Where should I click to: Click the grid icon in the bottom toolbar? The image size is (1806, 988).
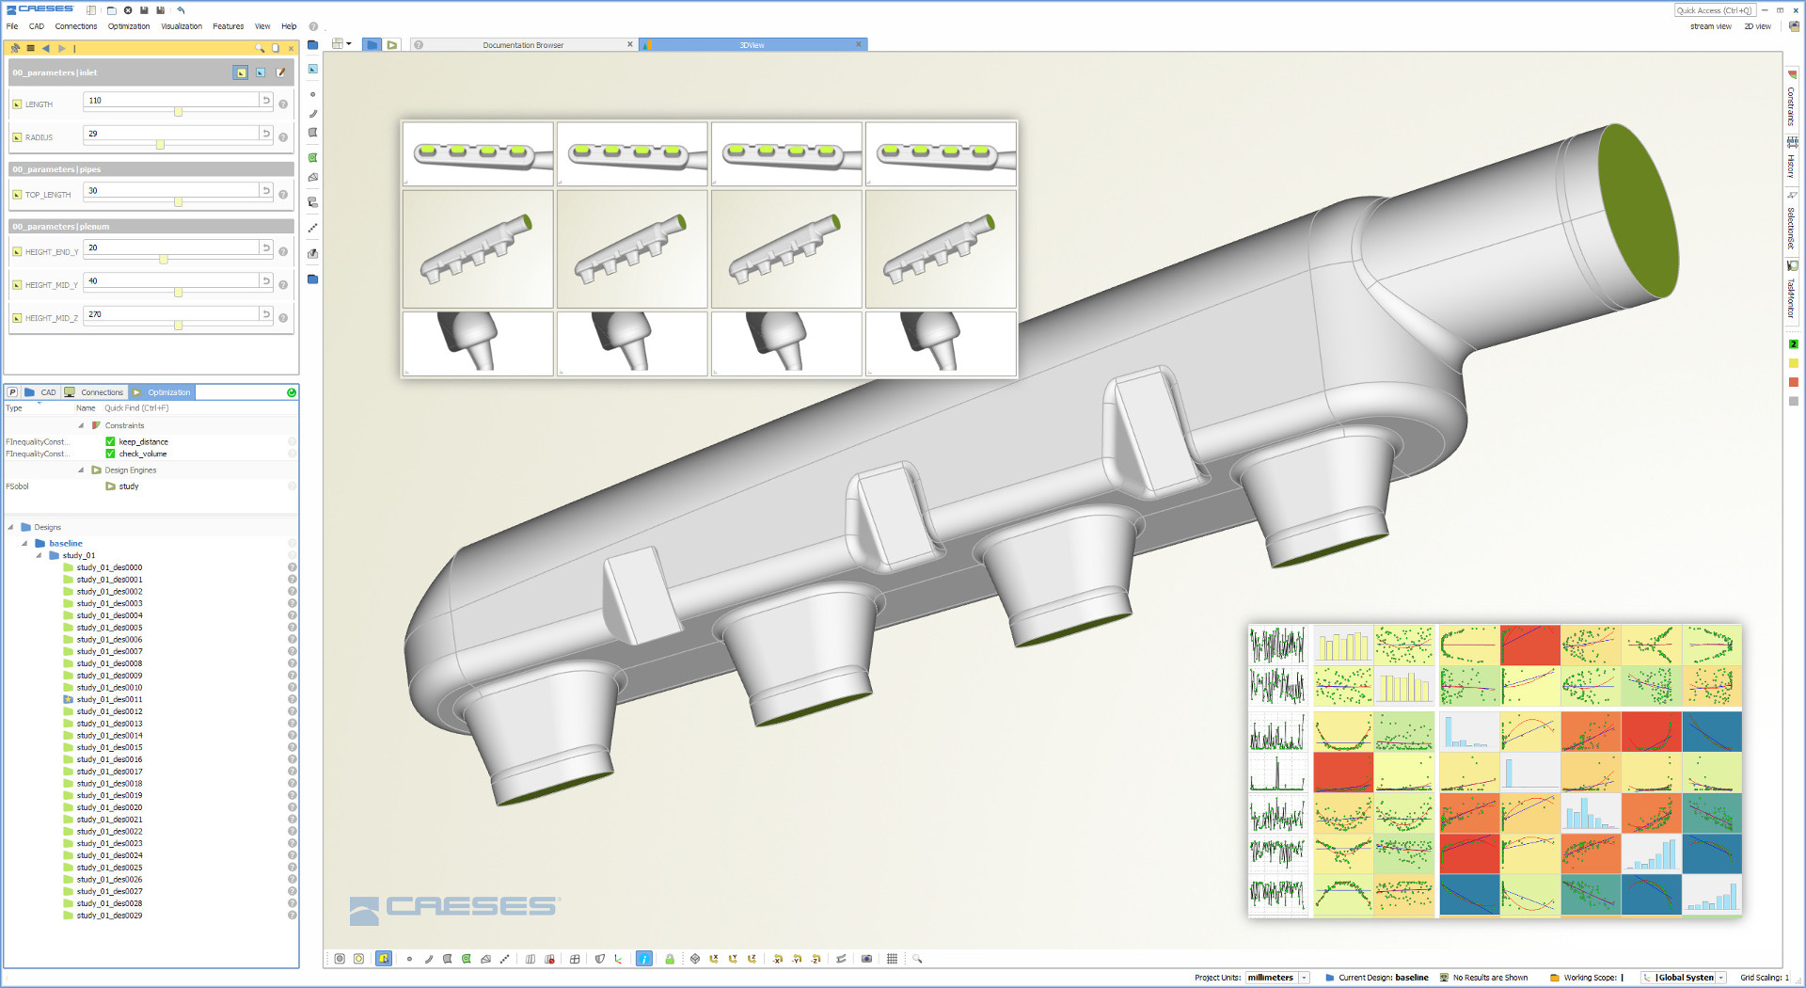[892, 959]
